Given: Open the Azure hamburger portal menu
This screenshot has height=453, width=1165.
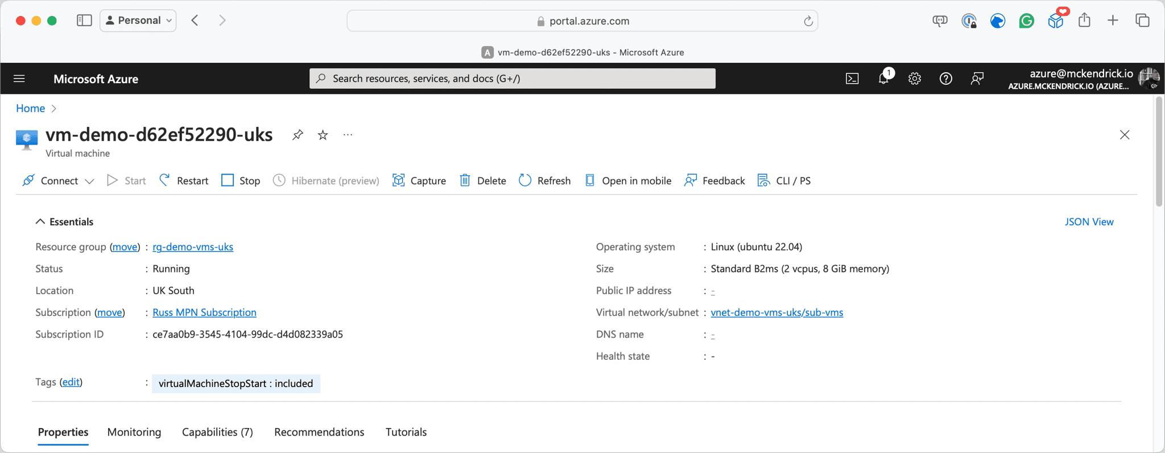Looking at the screenshot, I should [x=19, y=79].
